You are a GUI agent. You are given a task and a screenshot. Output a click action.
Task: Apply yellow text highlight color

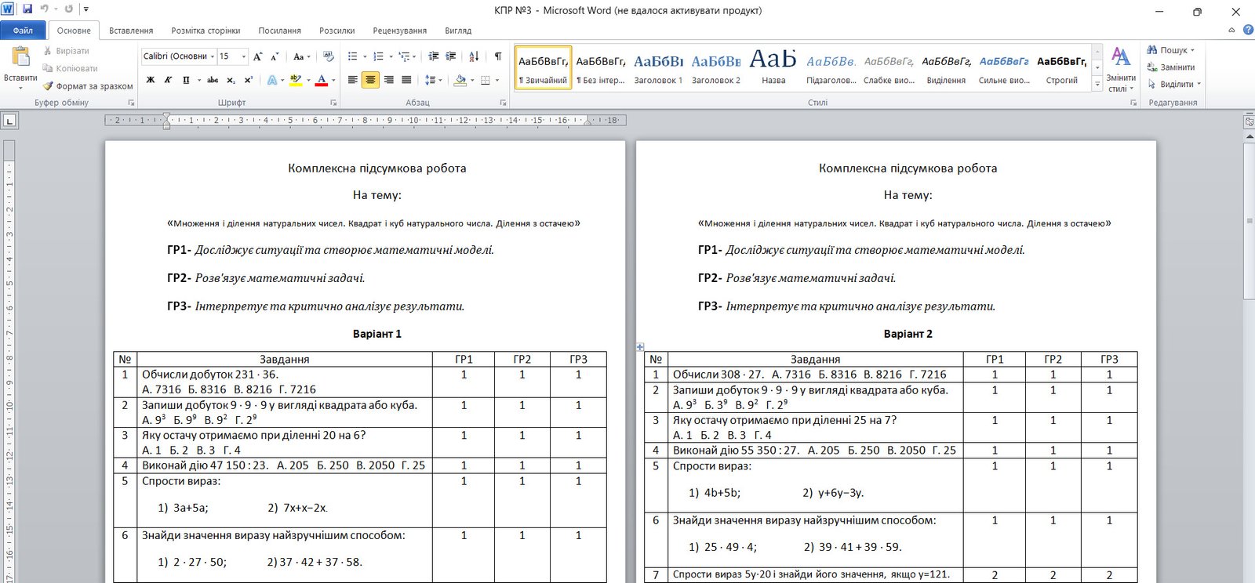click(295, 80)
